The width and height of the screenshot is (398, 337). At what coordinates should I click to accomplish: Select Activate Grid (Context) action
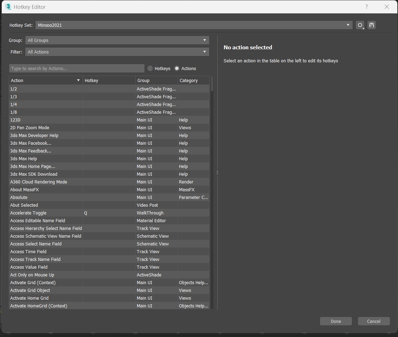coord(109,283)
